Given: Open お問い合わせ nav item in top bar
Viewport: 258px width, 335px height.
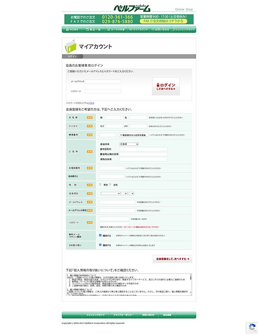Looking at the screenshot, I should (x=160, y=30).
